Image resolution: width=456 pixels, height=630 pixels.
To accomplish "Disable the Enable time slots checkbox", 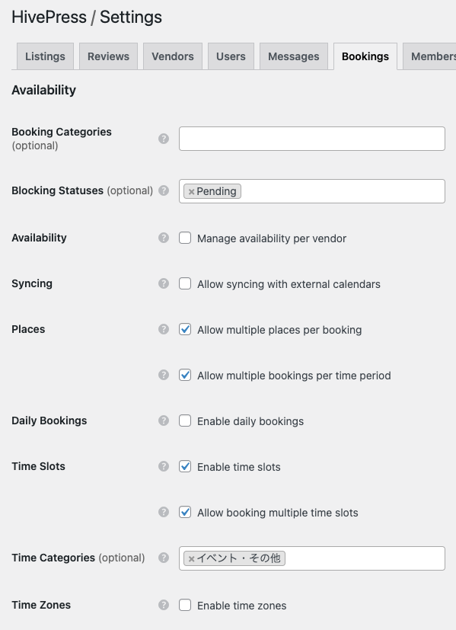I will [x=185, y=466].
